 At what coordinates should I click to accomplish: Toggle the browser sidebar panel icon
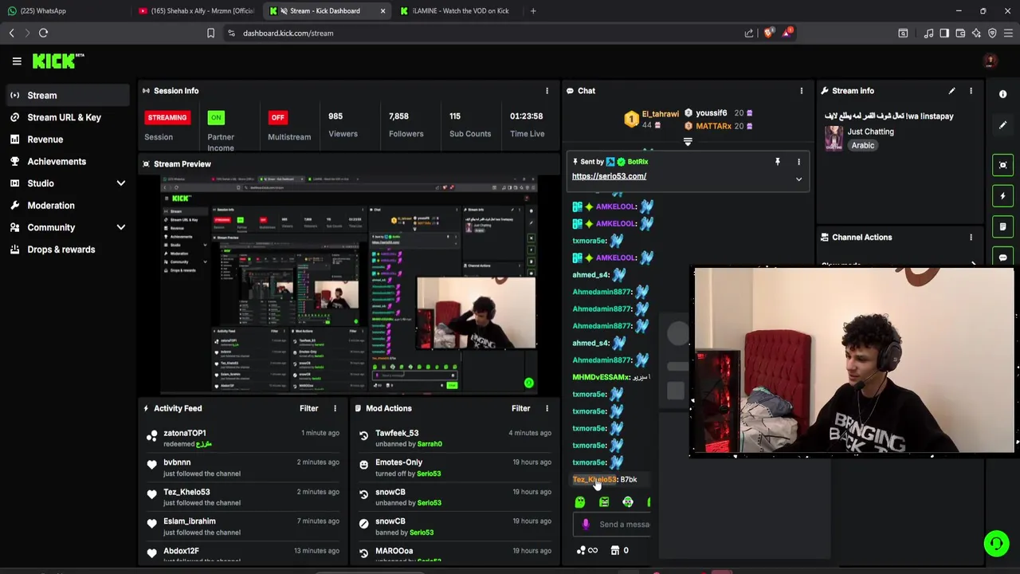click(x=944, y=33)
